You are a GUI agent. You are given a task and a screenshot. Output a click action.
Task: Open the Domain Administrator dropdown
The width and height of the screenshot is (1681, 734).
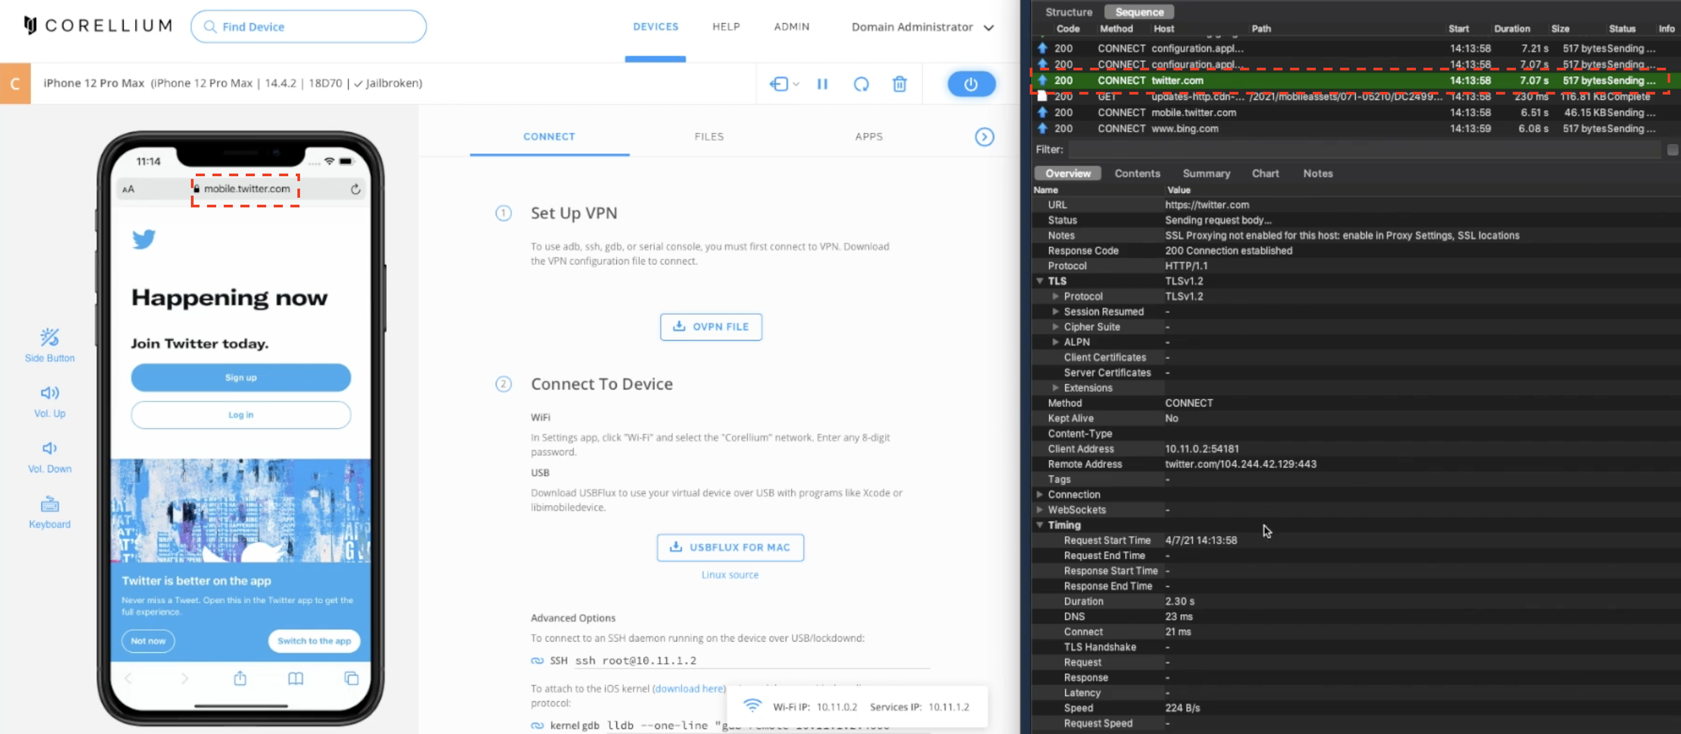tap(922, 27)
